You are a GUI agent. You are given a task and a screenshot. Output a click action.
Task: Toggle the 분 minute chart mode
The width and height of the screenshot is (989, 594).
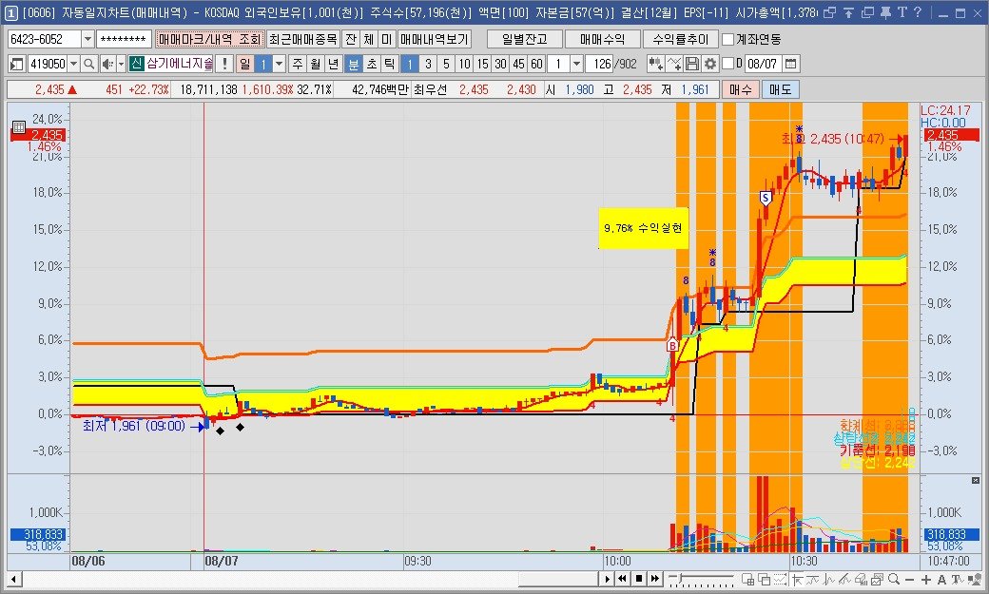pos(353,64)
